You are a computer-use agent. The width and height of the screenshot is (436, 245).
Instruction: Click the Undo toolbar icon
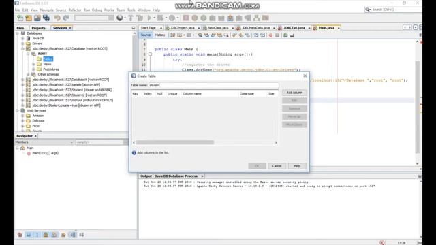[57, 18]
